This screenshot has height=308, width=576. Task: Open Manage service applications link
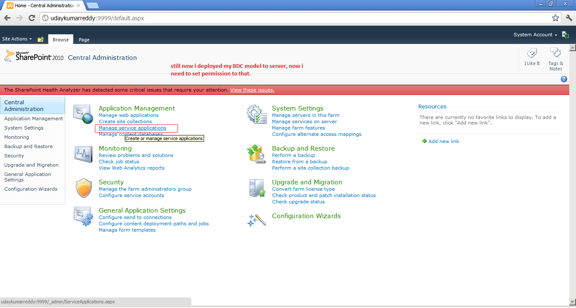point(132,128)
